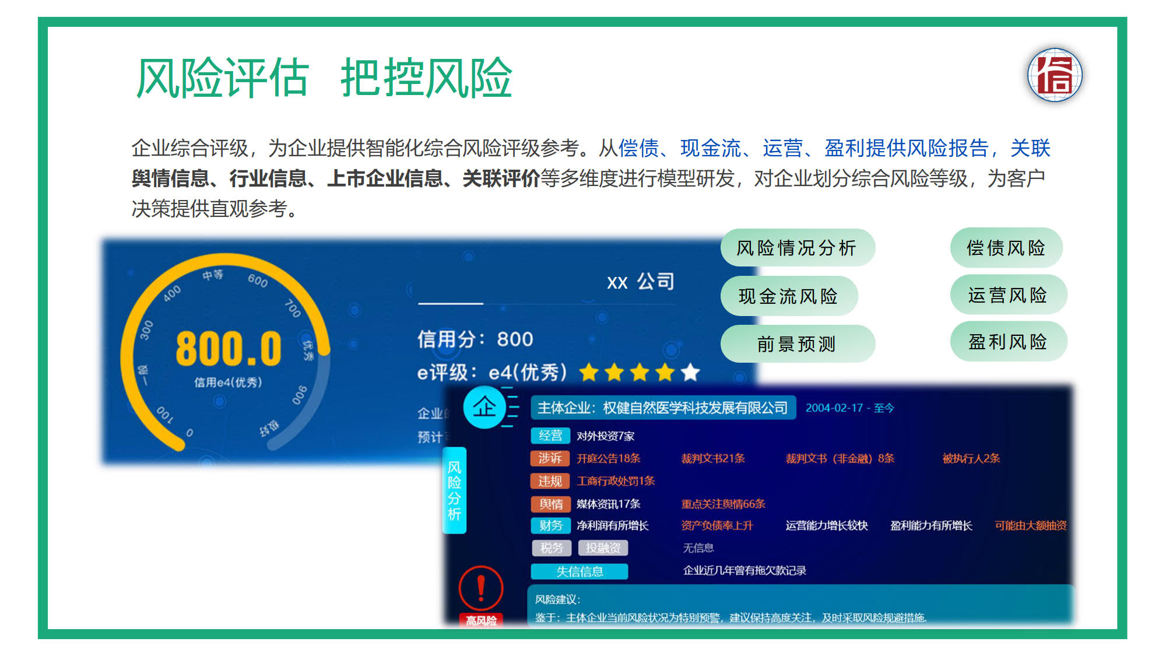Click the 800.0 credit score gauge

tap(227, 350)
